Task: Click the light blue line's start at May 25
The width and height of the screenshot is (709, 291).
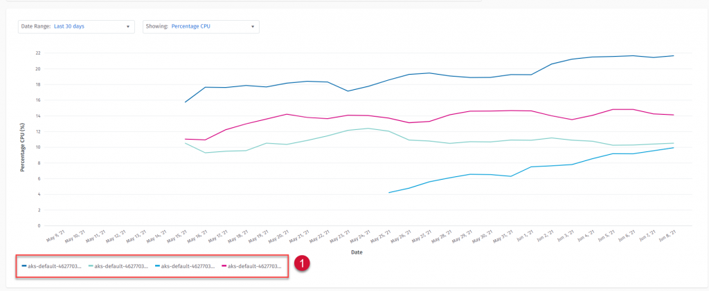Action: (389, 192)
